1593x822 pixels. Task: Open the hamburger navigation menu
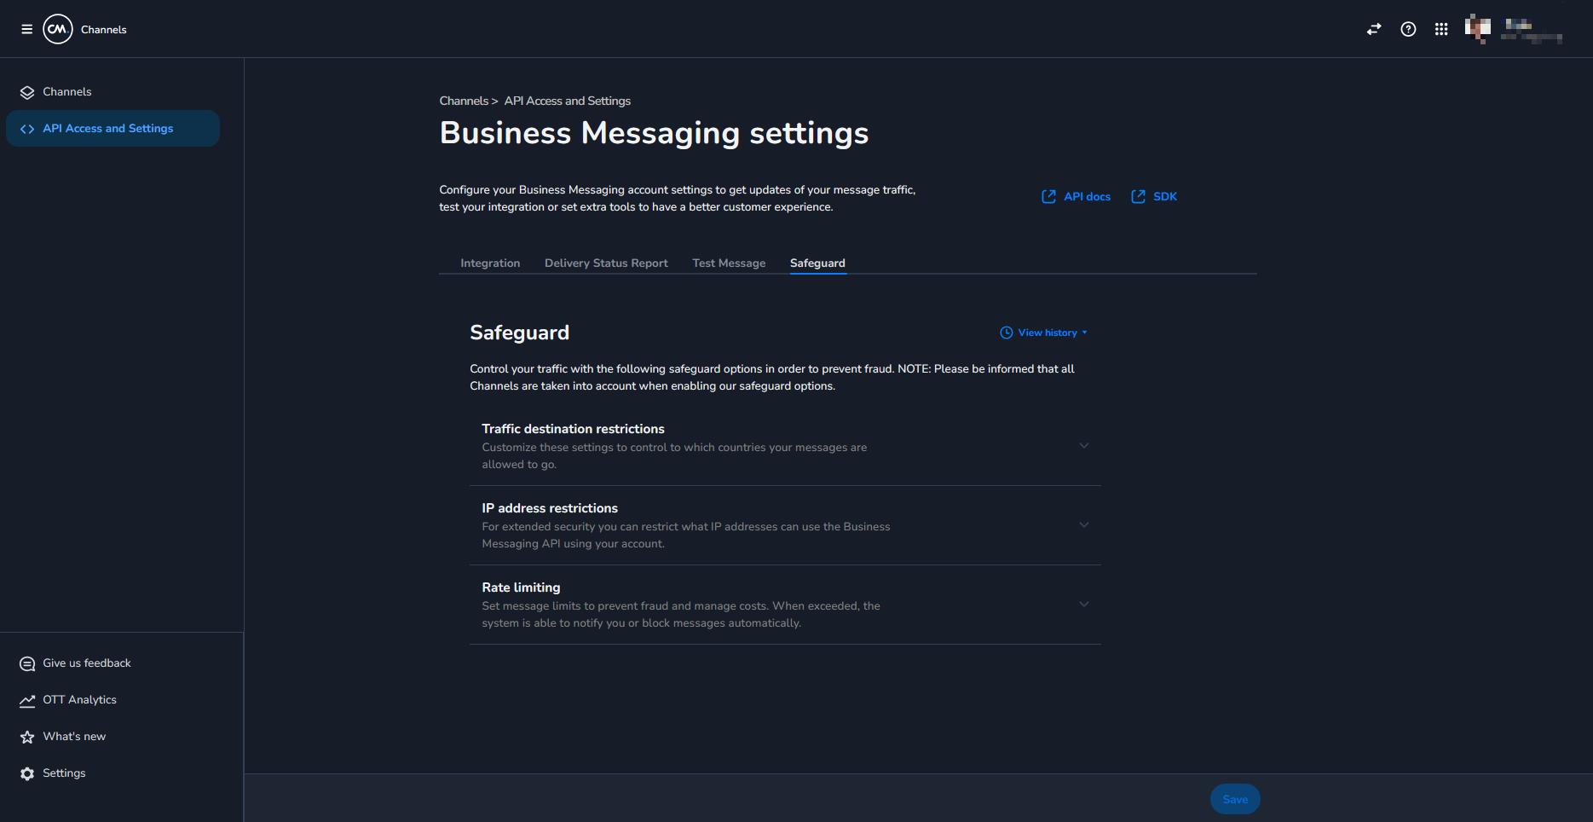pos(26,29)
